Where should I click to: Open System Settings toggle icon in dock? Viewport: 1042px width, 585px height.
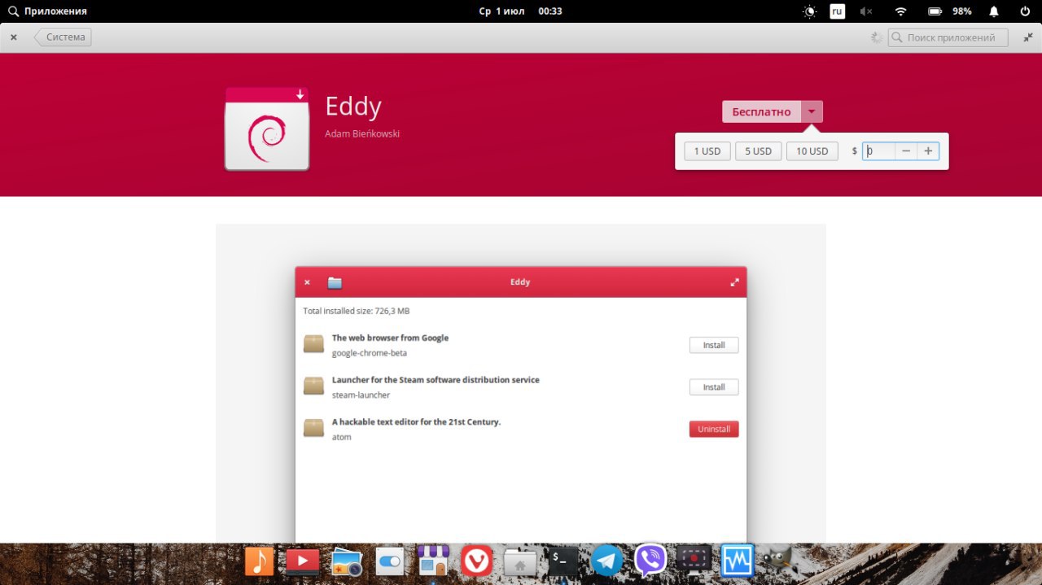(x=390, y=561)
